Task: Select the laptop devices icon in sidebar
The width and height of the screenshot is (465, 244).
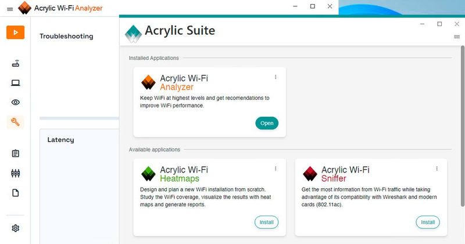Action: (x=16, y=82)
